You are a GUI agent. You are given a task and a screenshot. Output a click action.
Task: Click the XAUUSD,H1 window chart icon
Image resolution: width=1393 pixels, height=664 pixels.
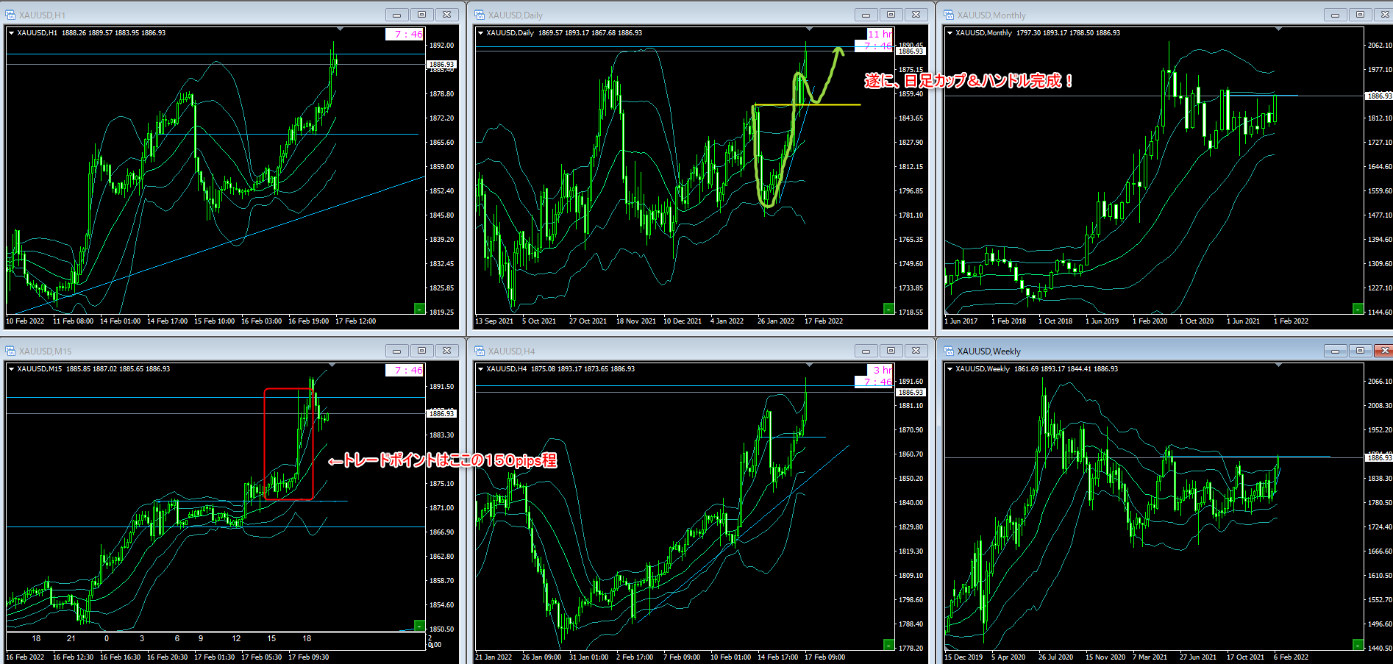(10, 15)
